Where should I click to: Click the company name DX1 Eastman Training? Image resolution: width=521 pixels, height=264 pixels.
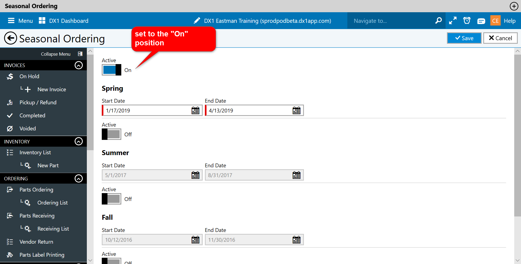(268, 21)
